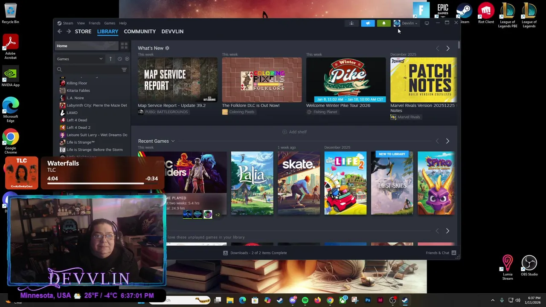Switch library to grid collections view
This screenshot has width=546, height=307.
point(124,46)
